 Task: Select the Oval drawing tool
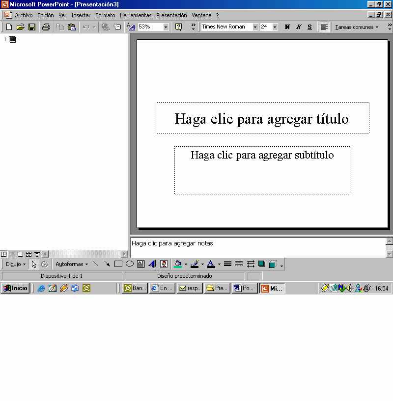click(x=129, y=264)
